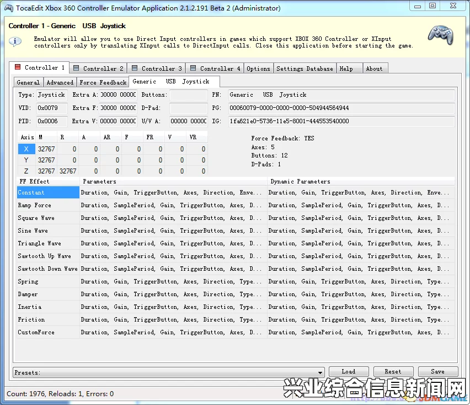This screenshot has height=405, width=470.
Task: Click the IG GUID field
Action: pos(341,122)
